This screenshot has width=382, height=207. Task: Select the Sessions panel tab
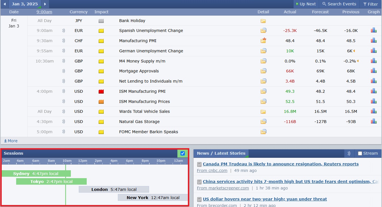point(14,153)
